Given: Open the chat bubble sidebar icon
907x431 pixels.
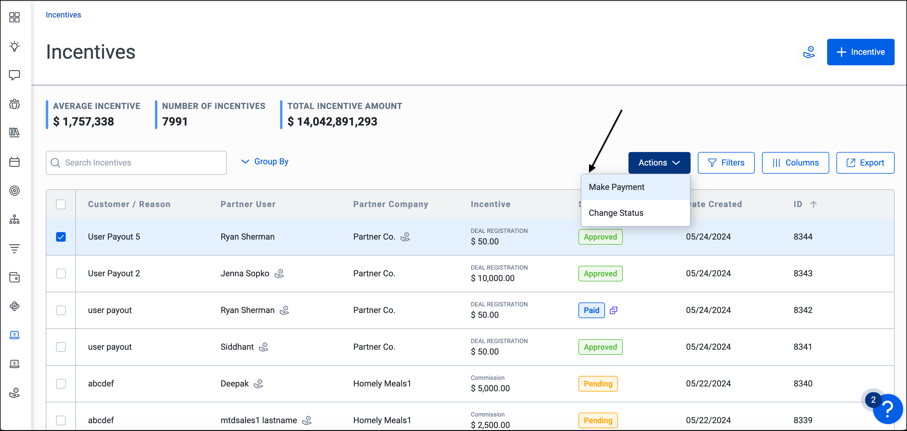Looking at the screenshot, I should pos(14,75).
